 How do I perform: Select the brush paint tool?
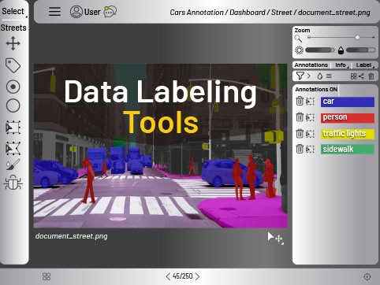point(13,165)
